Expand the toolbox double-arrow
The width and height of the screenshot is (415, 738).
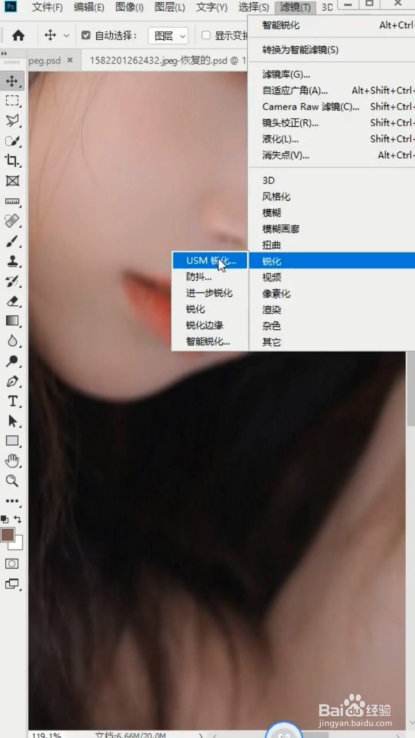5,54
